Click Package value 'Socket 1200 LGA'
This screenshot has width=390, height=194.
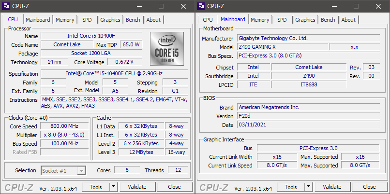tap(91, 53)
